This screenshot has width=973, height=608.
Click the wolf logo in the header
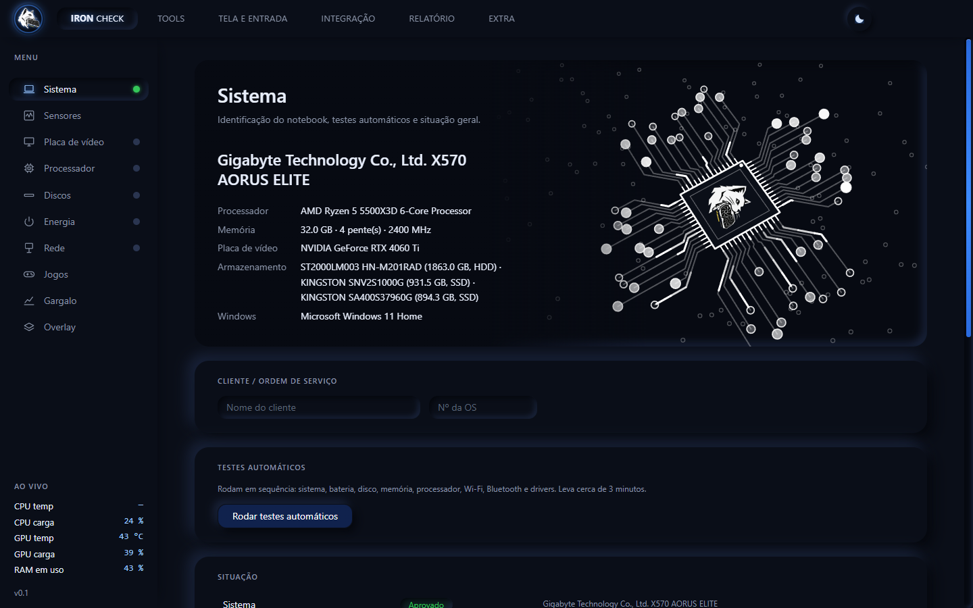coord(28,19)
